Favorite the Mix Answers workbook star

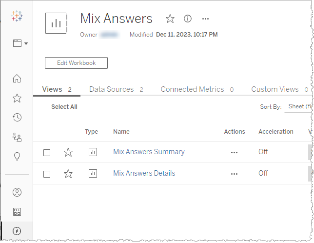[170, 19]
